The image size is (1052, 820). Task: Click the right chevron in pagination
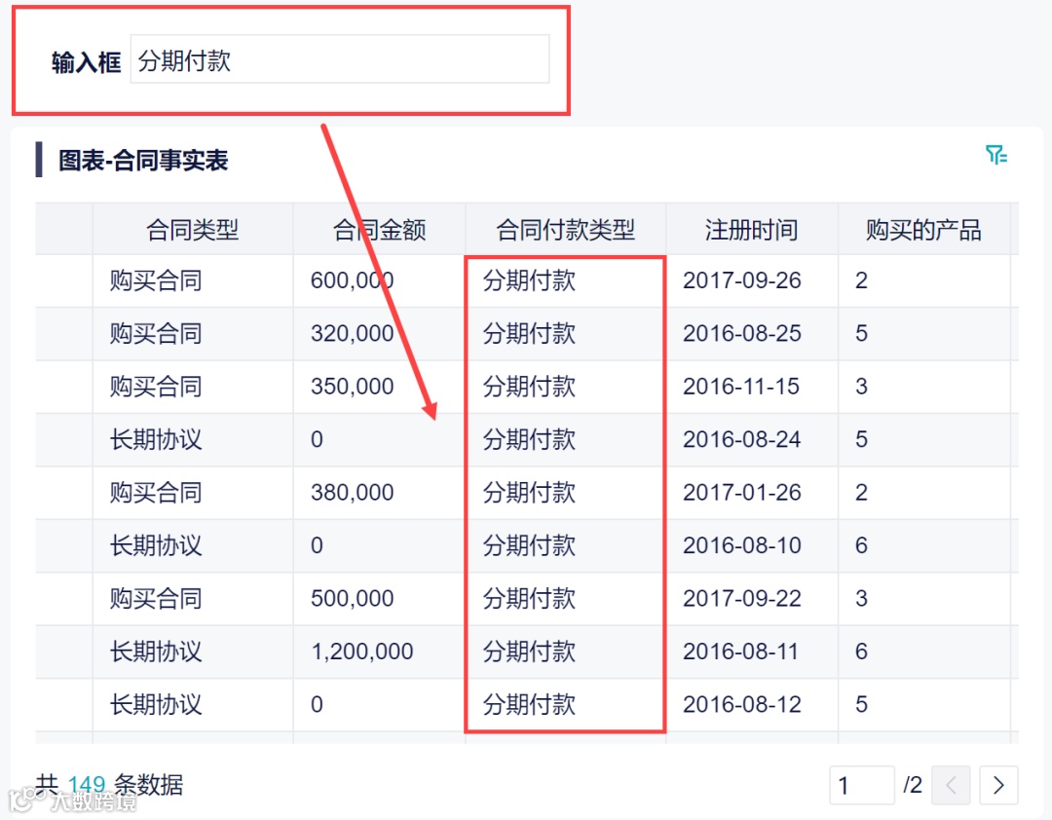[x=998, y=785]
